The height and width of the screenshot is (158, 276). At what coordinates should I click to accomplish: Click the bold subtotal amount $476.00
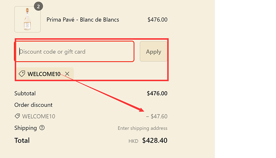[157, 93]
